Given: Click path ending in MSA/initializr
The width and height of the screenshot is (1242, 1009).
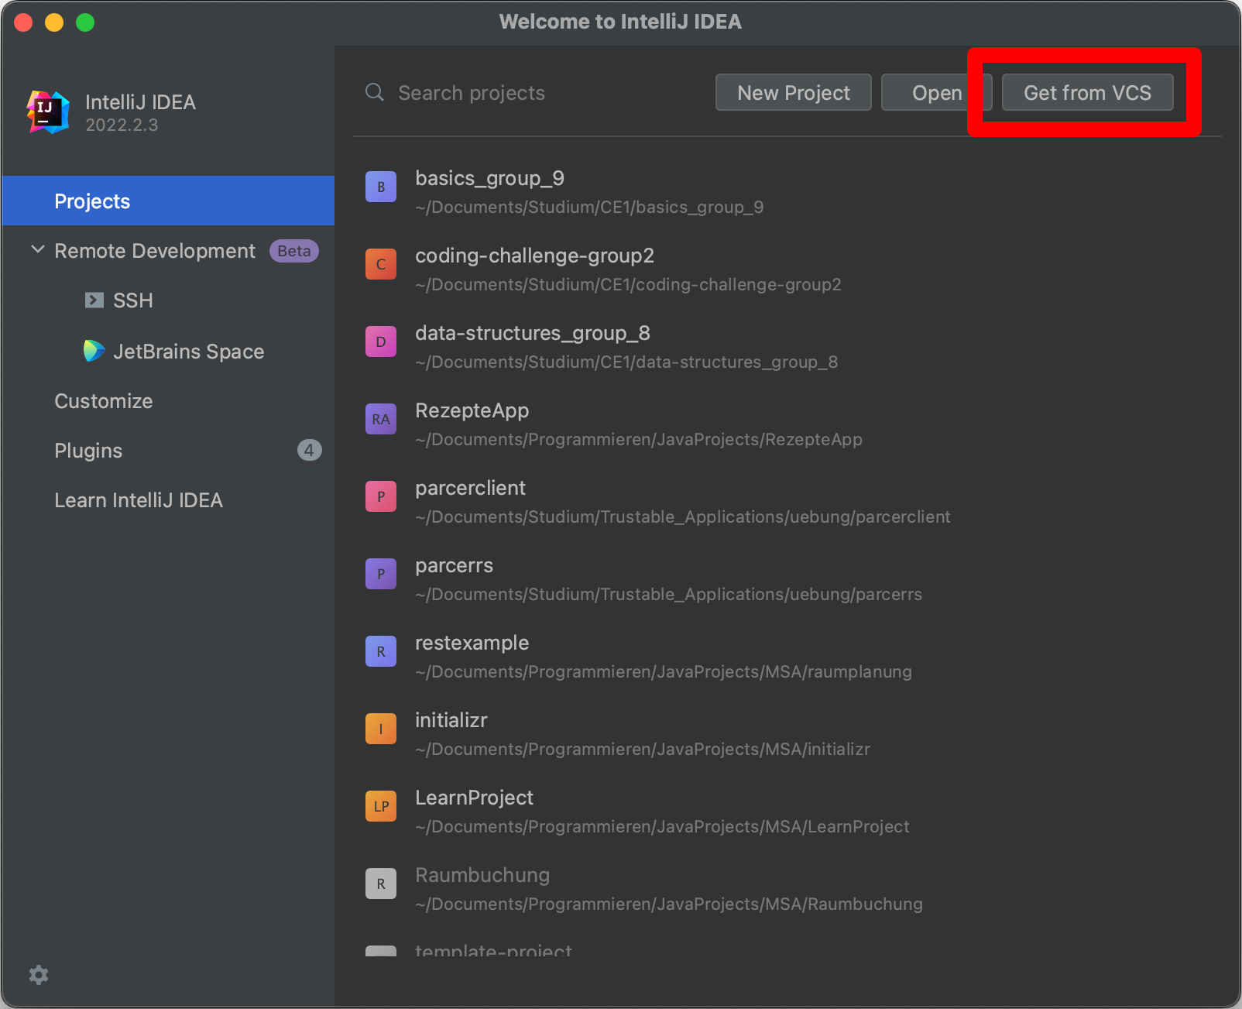Looking at the screenshot, I should point(643,750).
